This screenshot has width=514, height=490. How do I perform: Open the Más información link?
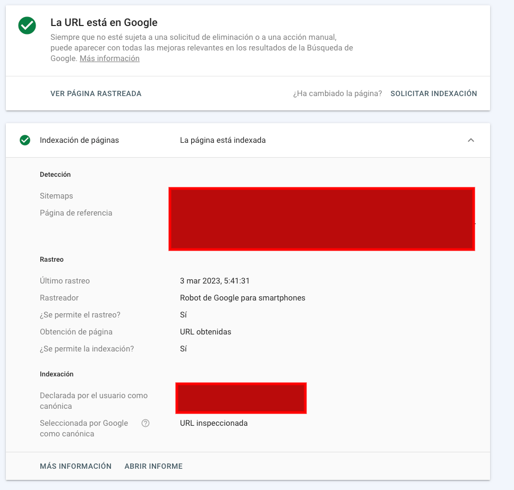(x=109, y=58)
